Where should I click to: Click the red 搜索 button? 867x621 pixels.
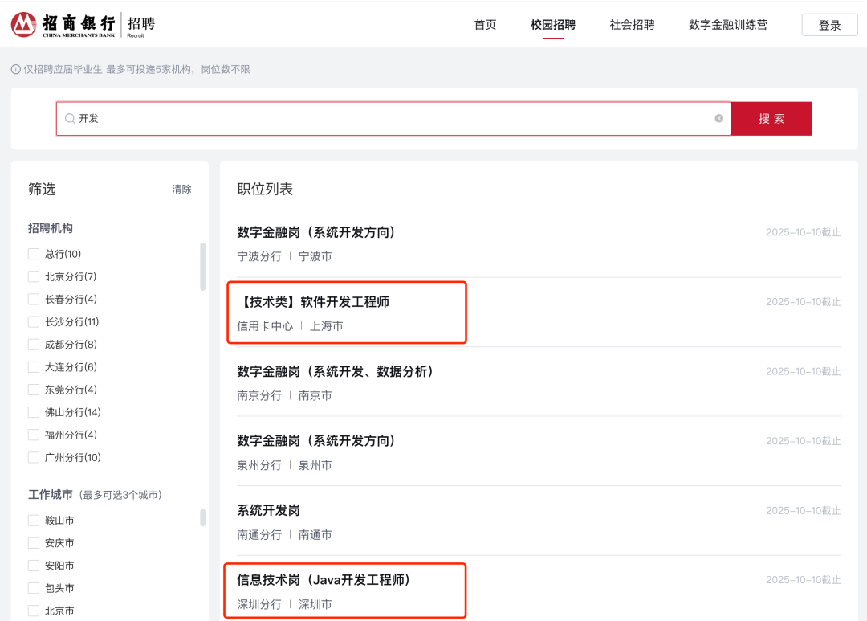771,118
